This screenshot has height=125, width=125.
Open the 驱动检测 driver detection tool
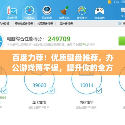(x=47, y=13)
